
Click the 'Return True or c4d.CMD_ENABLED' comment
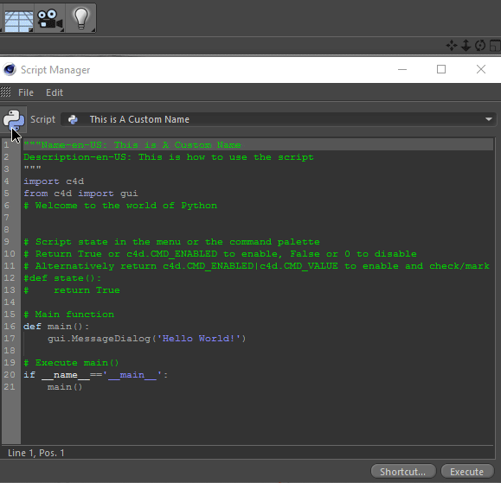(220, 254)
